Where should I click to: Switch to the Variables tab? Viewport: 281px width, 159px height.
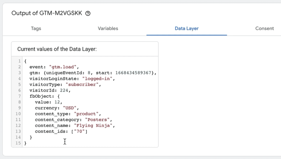click(108, 29)
